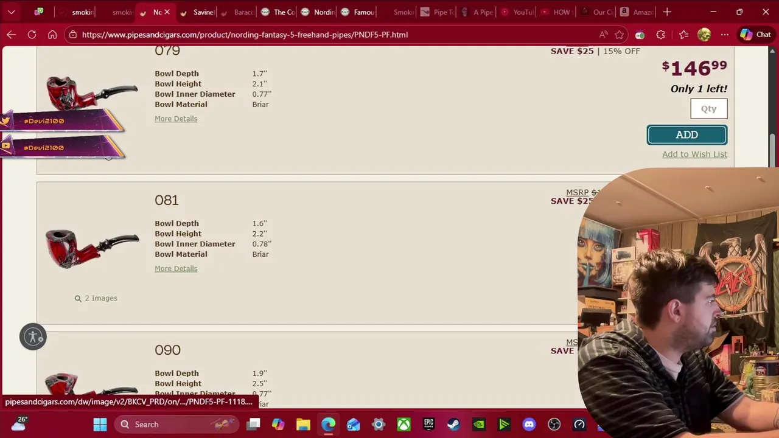The image size is (779, 438).
Task: Open the NVIDIA app on taskbar
Action: tap(479, 424)
